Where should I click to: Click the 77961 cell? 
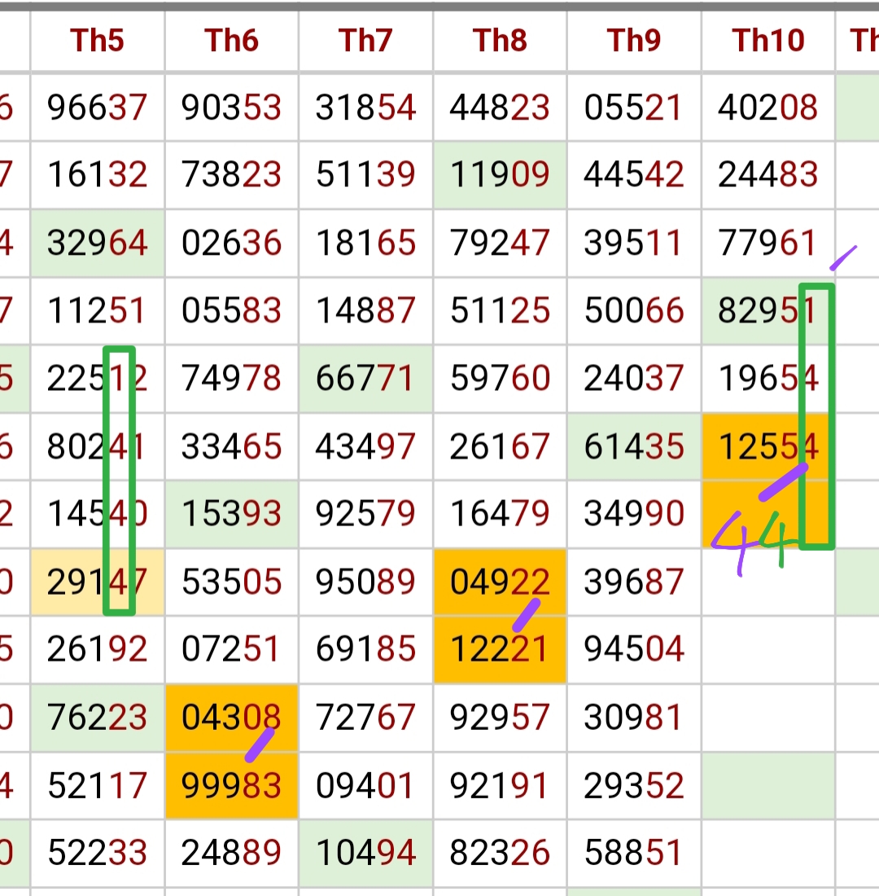(x=768, y=243)
